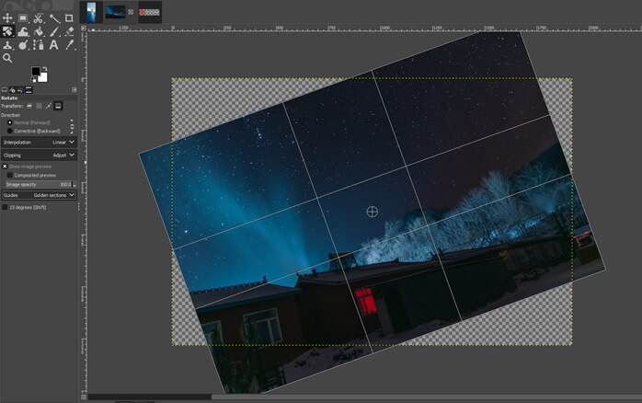The image size is (642, 403).
Task: Open the Interpolation dropdown
Action: [39, 142]
